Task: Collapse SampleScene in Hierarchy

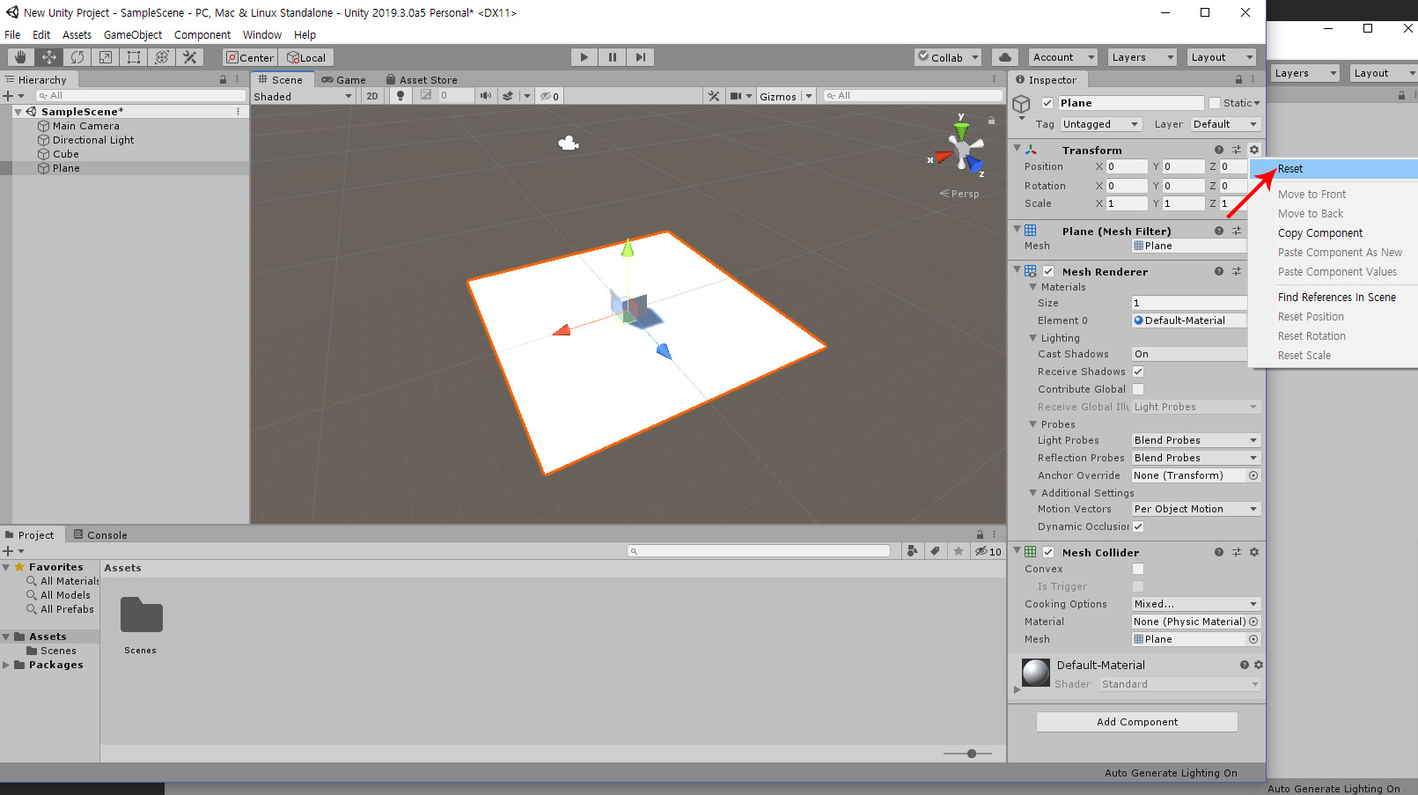Action: point(18,112)
